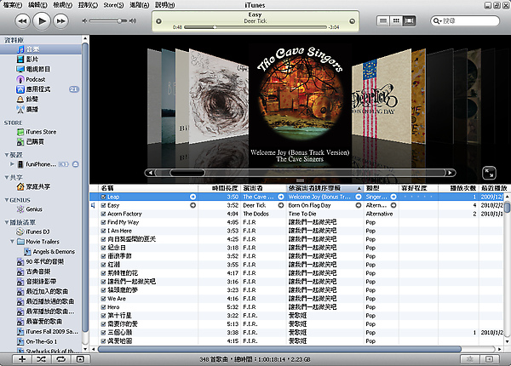Viewport: 511px width, 366px height.
Task: Click the Genius button at bottom right
Action: pyautogui.click(x=469, y=359)
